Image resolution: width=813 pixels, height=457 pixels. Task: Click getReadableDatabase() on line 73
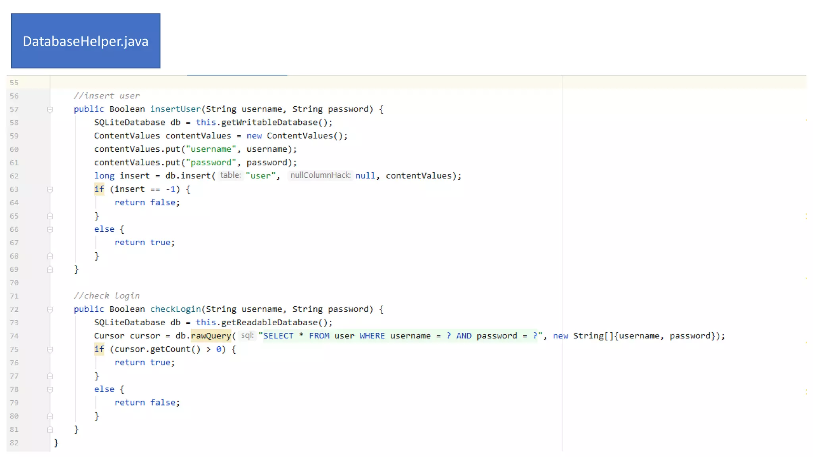[x=274, y=322]
